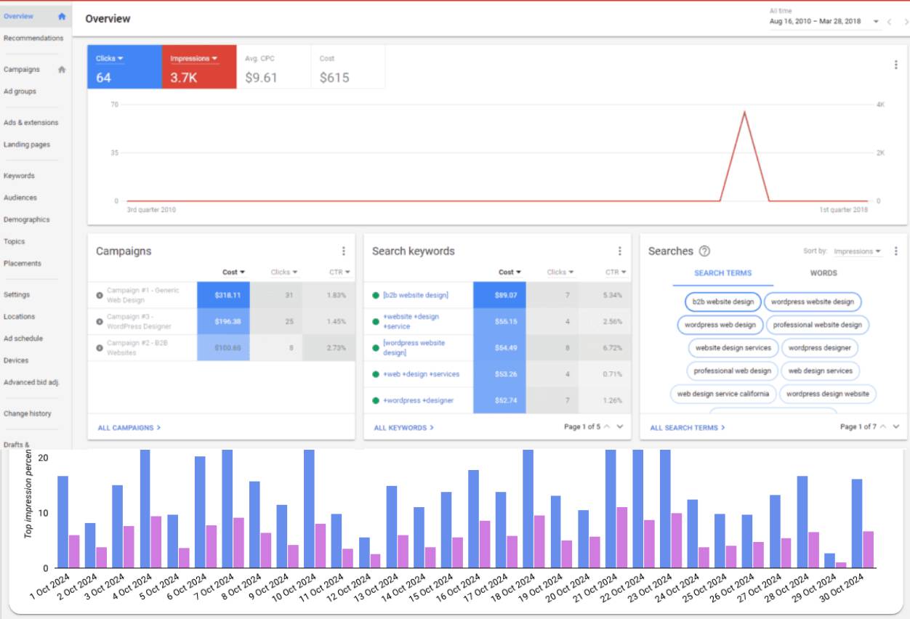Viewport: 910px width, 619px height.
Task: Open Keywords in the left sidebar
Action: [x=19, y=176]
